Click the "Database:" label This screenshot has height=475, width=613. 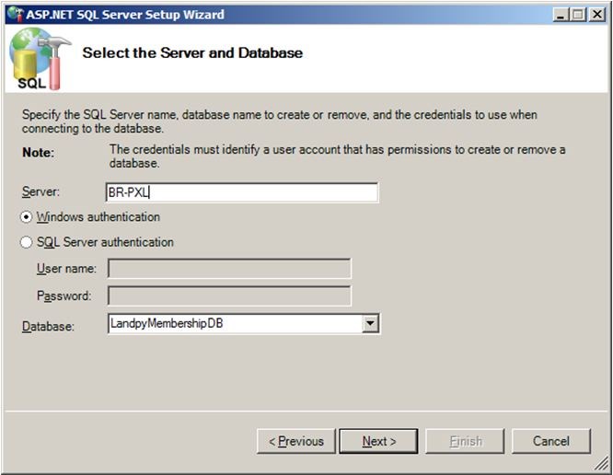(48, 326)
